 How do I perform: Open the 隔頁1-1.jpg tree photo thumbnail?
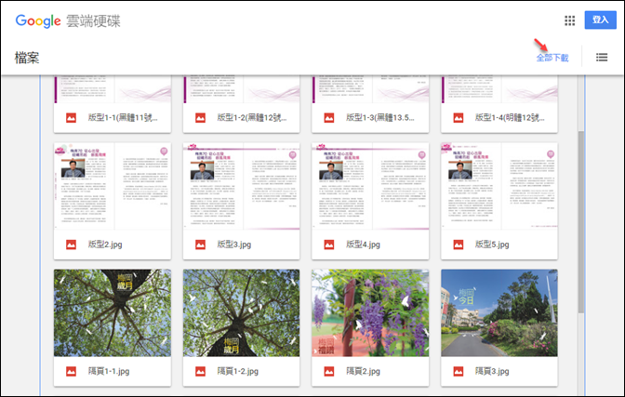coord(113,313)
